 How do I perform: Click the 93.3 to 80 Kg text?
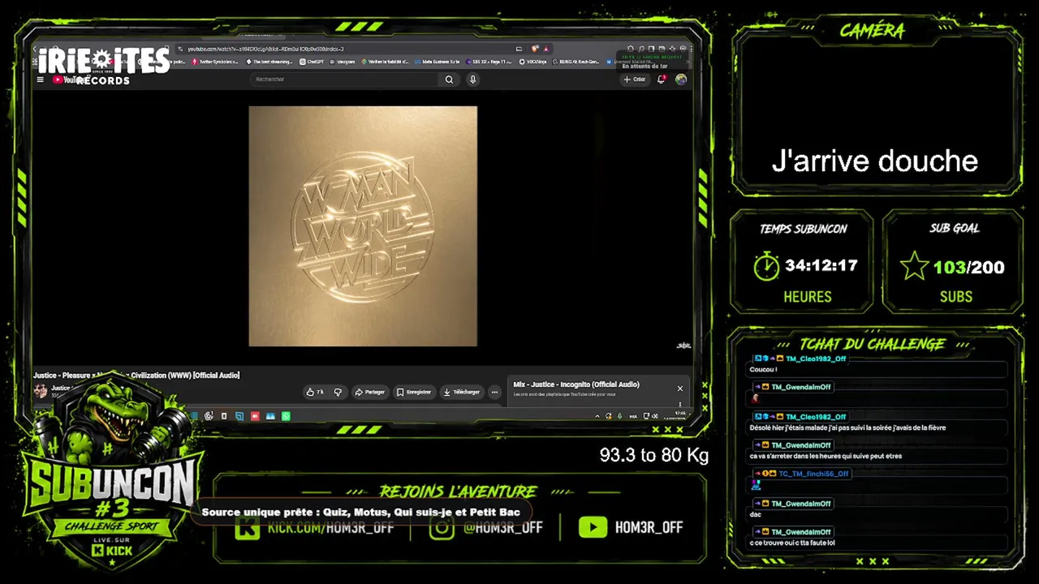tap(654, 456)
